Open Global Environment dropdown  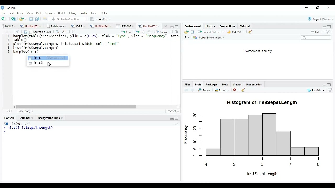click(x=209, y=37)
